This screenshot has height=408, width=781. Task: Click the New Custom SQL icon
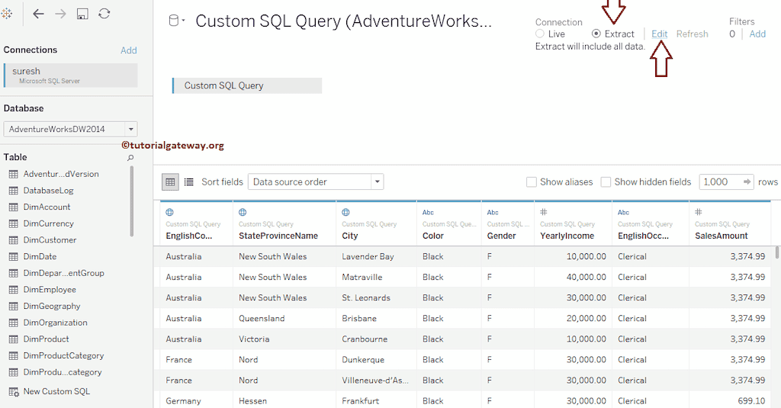click(13, 391)
